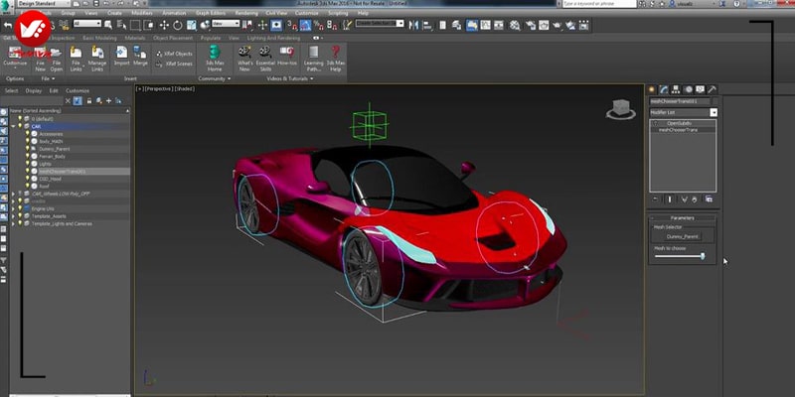Click the Import ribbon button
Screen dimensions: 795x397
(121, 57)
